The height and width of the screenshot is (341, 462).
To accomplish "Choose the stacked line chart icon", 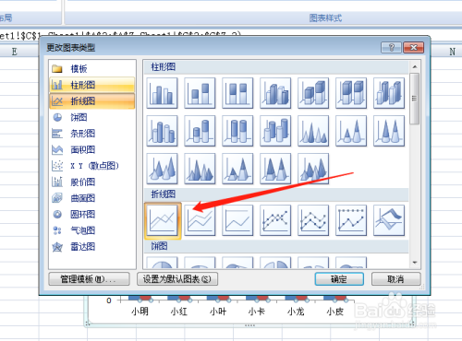I will point(200,220).
